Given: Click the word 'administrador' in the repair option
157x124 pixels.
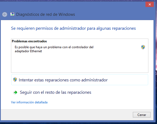Looking at the screenshot, I should point(94,80).
